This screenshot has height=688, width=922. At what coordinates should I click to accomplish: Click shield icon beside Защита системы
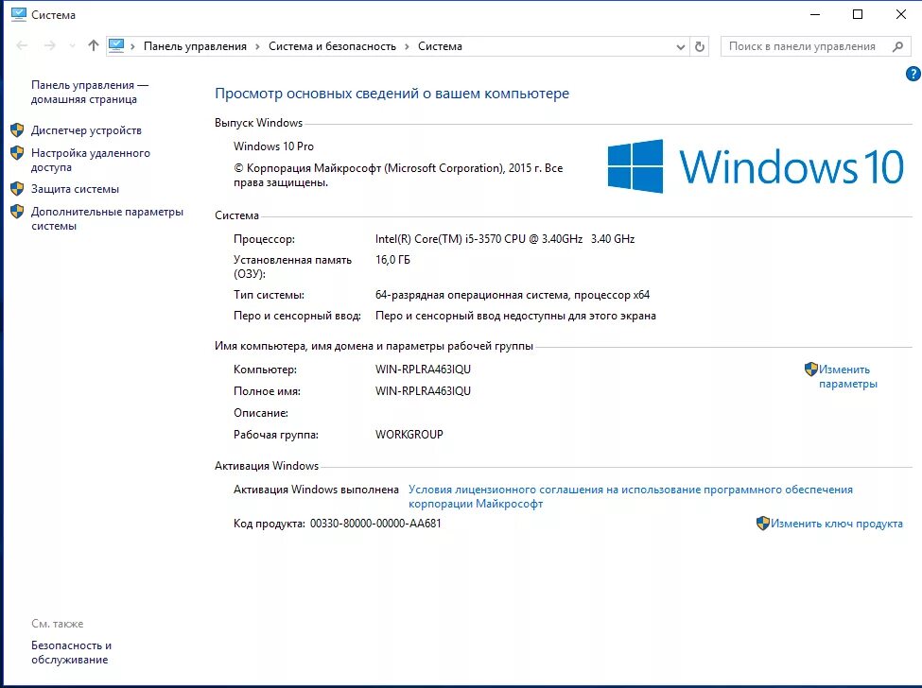tap(17, 189)
